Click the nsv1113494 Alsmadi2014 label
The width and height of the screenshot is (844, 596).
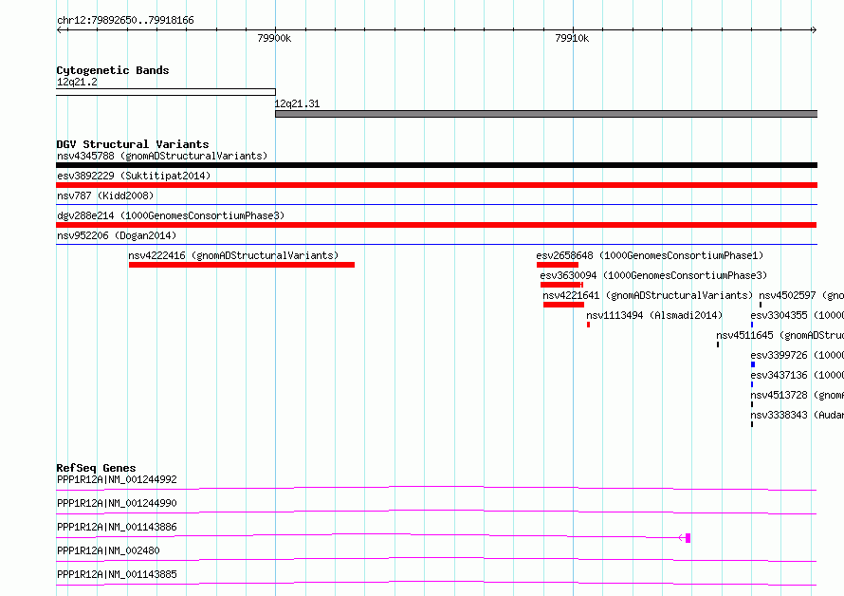coord(654,315)
